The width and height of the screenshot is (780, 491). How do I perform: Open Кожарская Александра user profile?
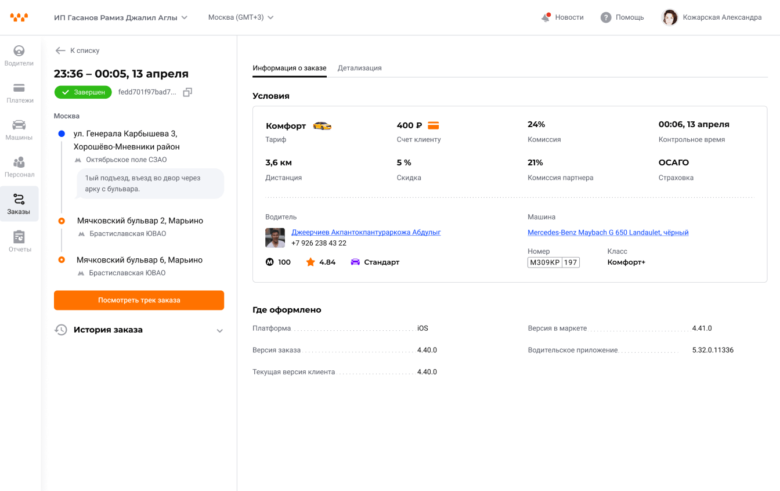(712, 17)
